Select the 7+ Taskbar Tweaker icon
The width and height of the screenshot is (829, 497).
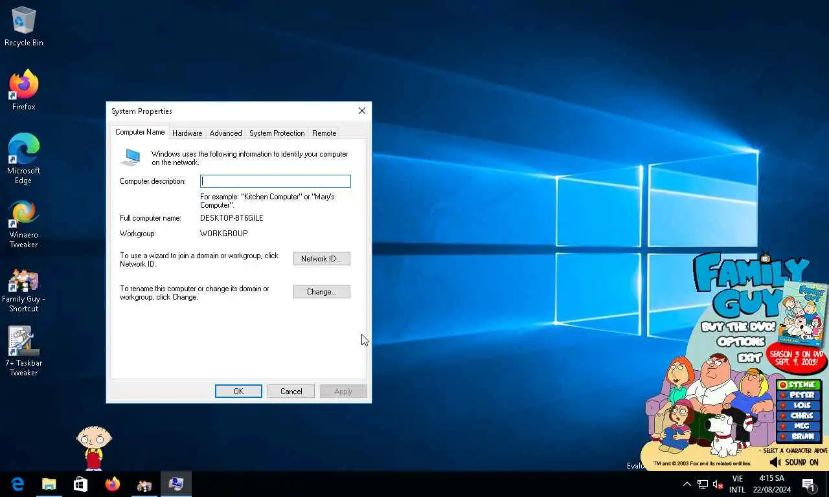[x=24, y=351]
